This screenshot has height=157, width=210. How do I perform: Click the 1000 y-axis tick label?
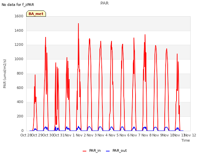(x=19, y=59)
